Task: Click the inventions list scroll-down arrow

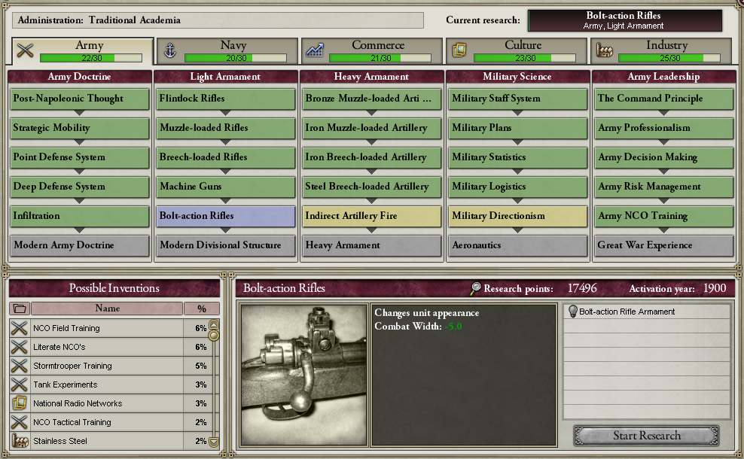Action: [x=214, y=442]
